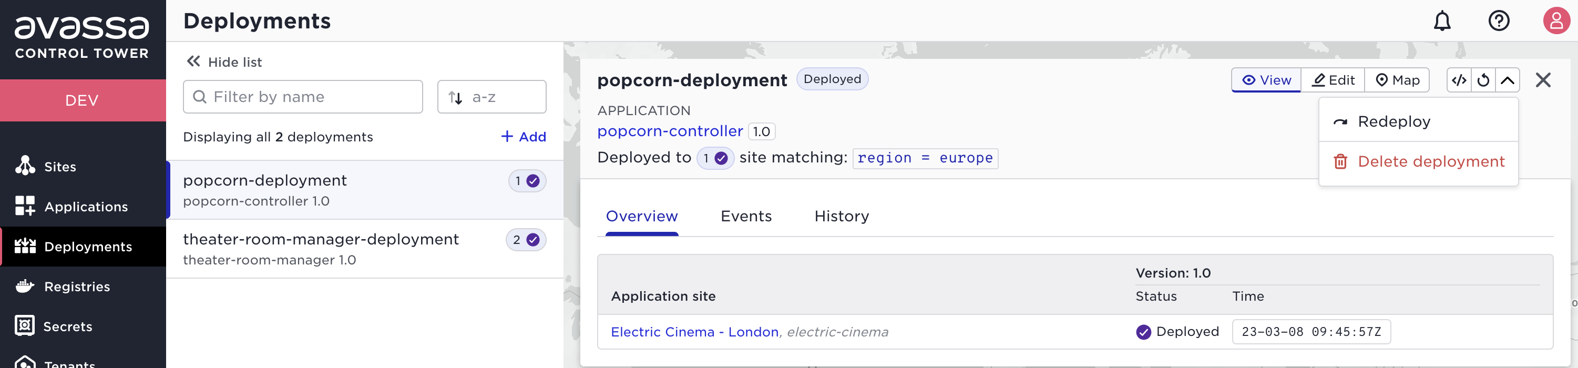Screen dimensions: 1578x368
Task: Open Secrets in the sidebar
Action: [x=83, y=326]
